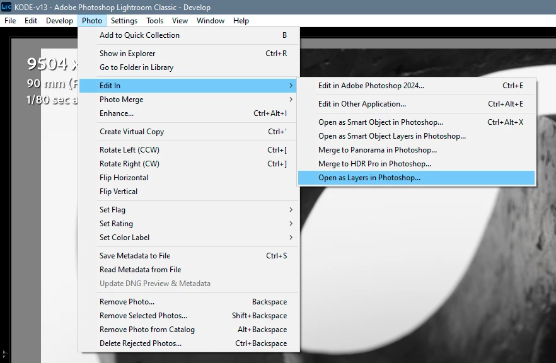Image resolution: width=556 pixels, height=363 pixels.
Task: Choose Add to Quick Collection
Action: coord(188,35)
